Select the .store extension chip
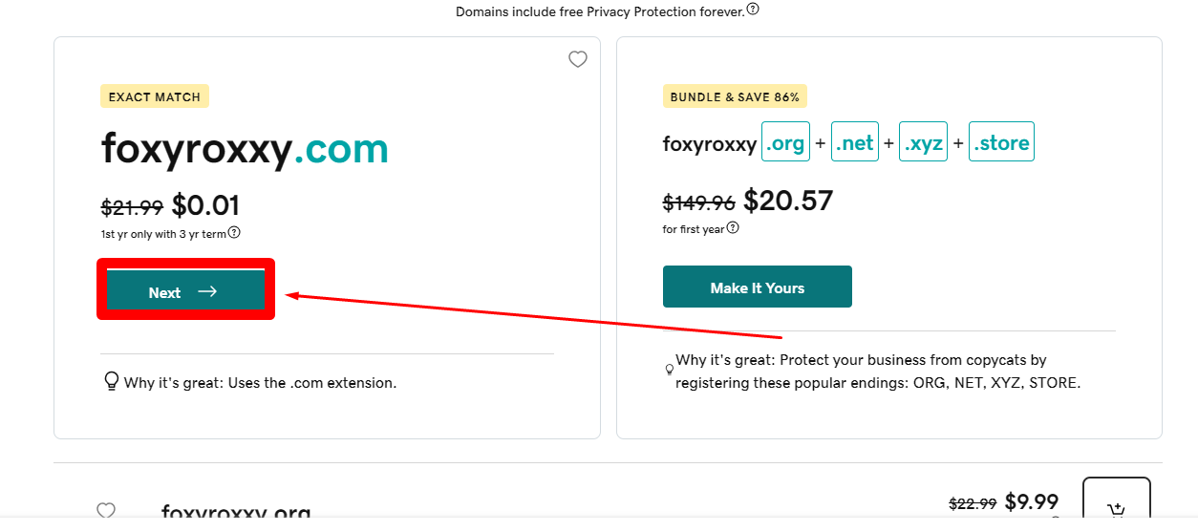Screen dimensions: 1198x532 [1001, 142]
